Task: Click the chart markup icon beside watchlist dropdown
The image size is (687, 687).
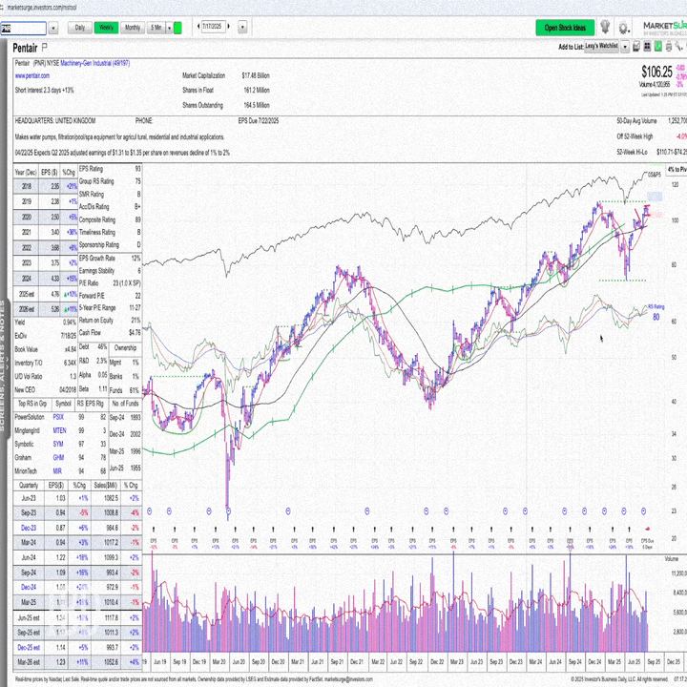Action: coord(636,46)
